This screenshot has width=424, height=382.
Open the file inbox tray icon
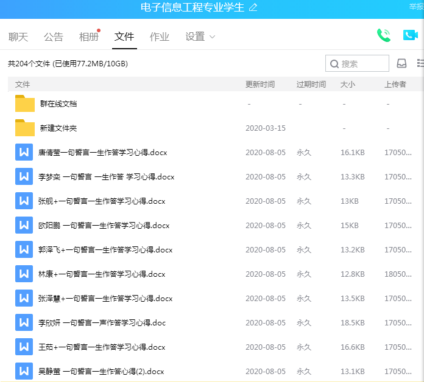point(401,63)
